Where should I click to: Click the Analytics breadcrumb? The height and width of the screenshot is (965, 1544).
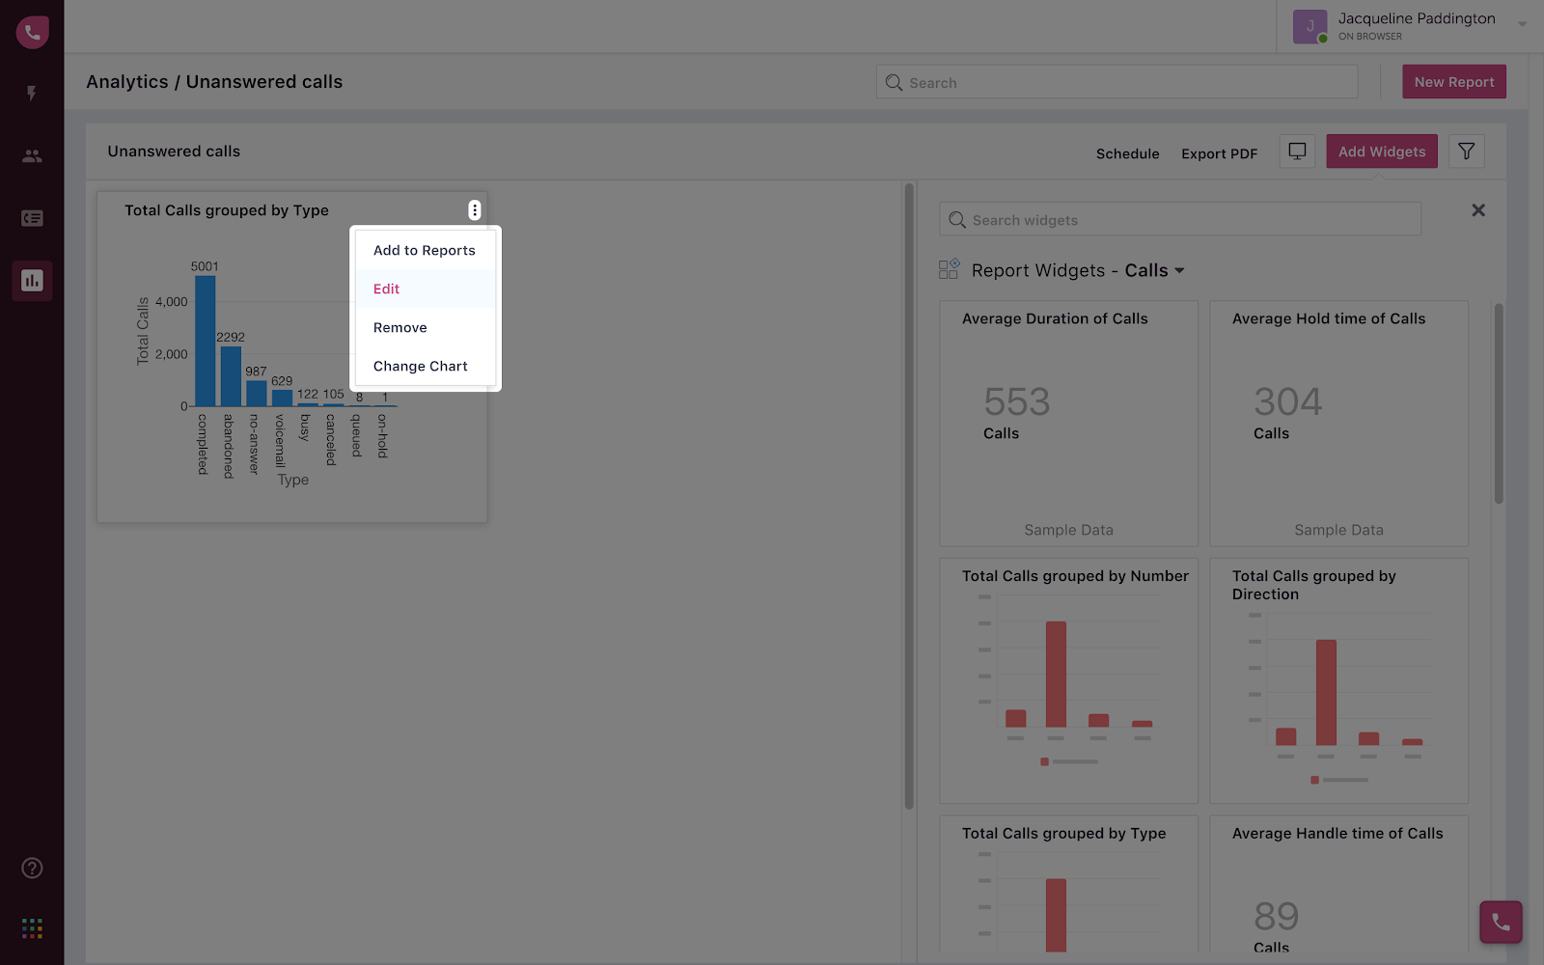point(127,82)
